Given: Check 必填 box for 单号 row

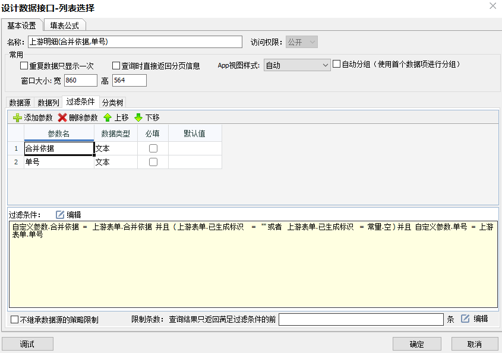Looking at the screenshot, I should [153, 162].
